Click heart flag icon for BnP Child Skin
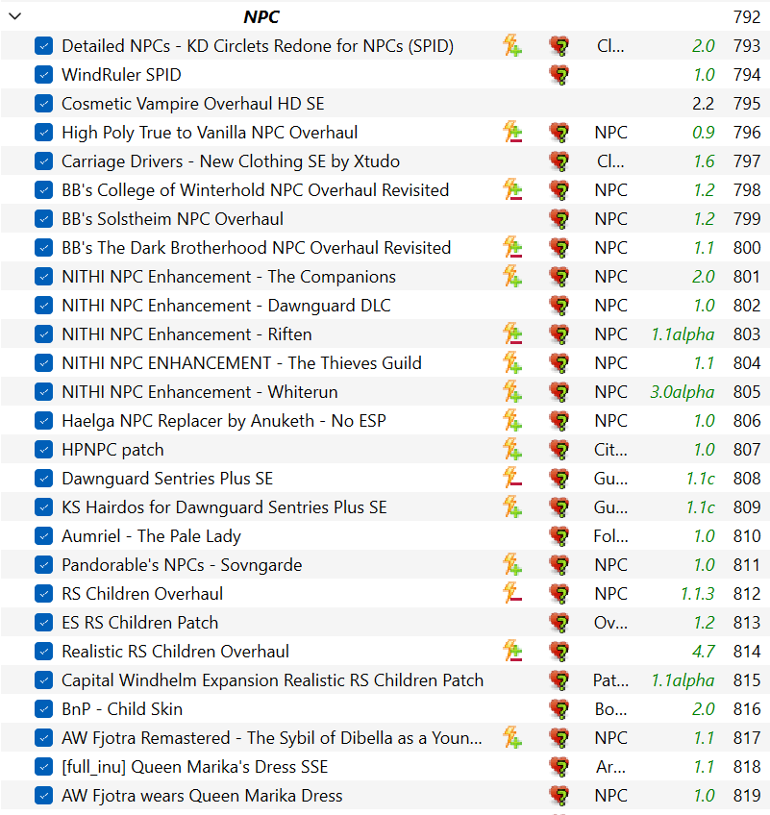770x815 pixels. coord(559,709)
